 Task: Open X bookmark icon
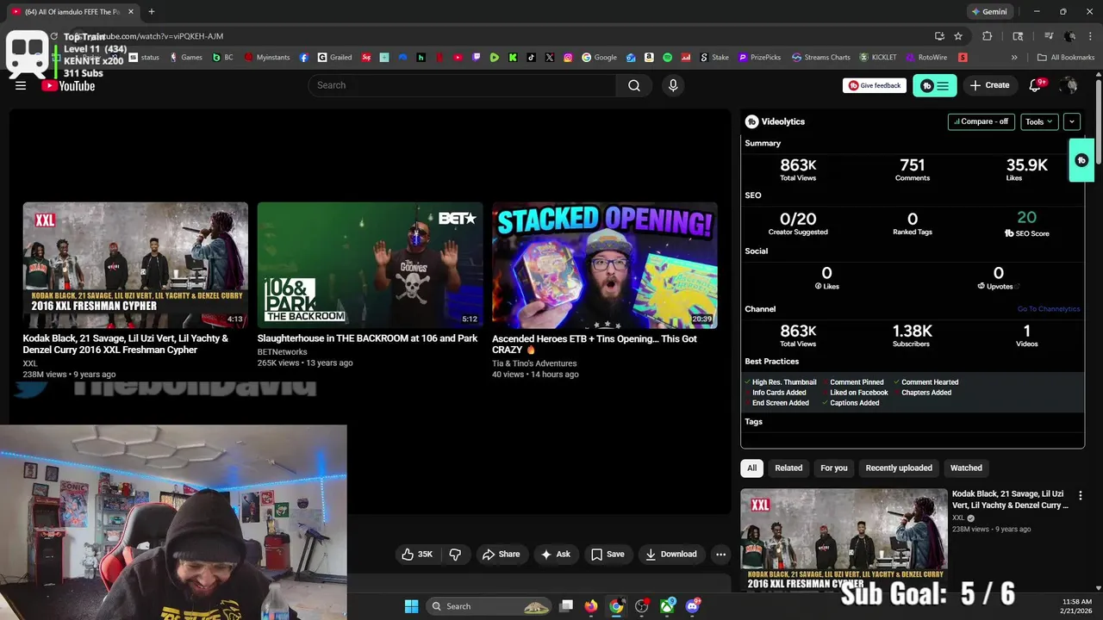pos(550,58)
